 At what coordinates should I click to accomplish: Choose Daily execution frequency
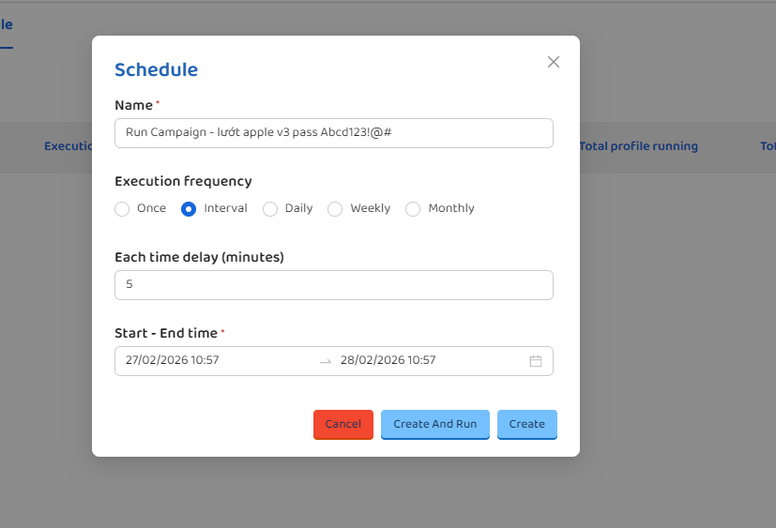point(270,209)
